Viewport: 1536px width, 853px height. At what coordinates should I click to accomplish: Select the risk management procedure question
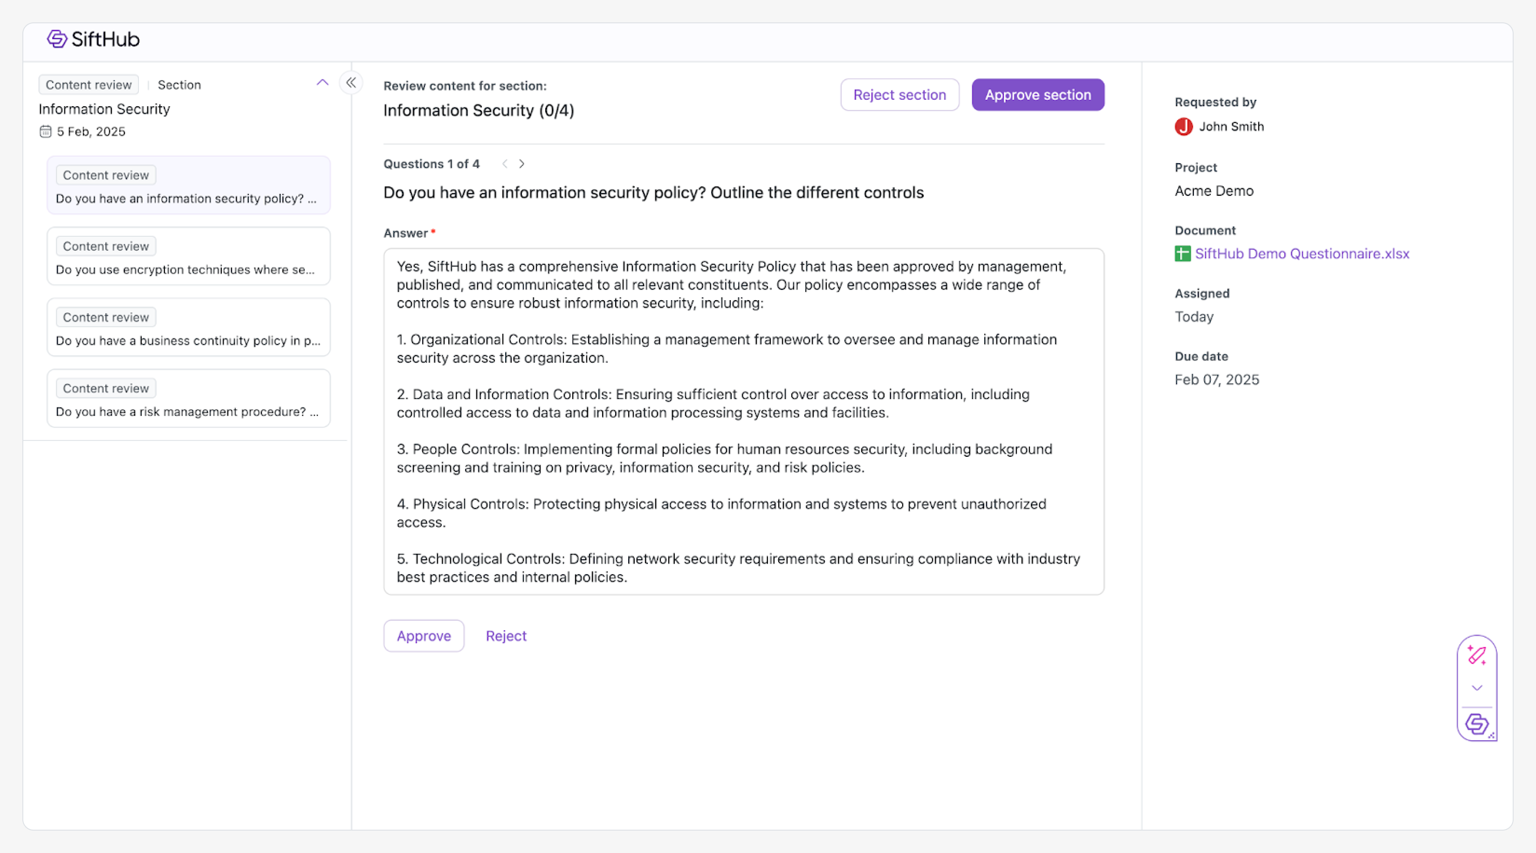[x=188, y=399]
